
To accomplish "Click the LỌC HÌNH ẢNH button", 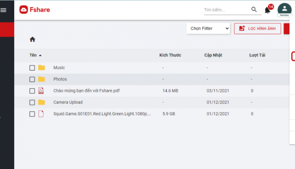I will 257,29.
